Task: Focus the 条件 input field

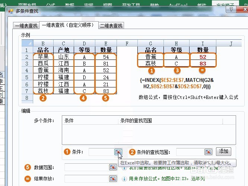Action: click(x=101, y=152)
